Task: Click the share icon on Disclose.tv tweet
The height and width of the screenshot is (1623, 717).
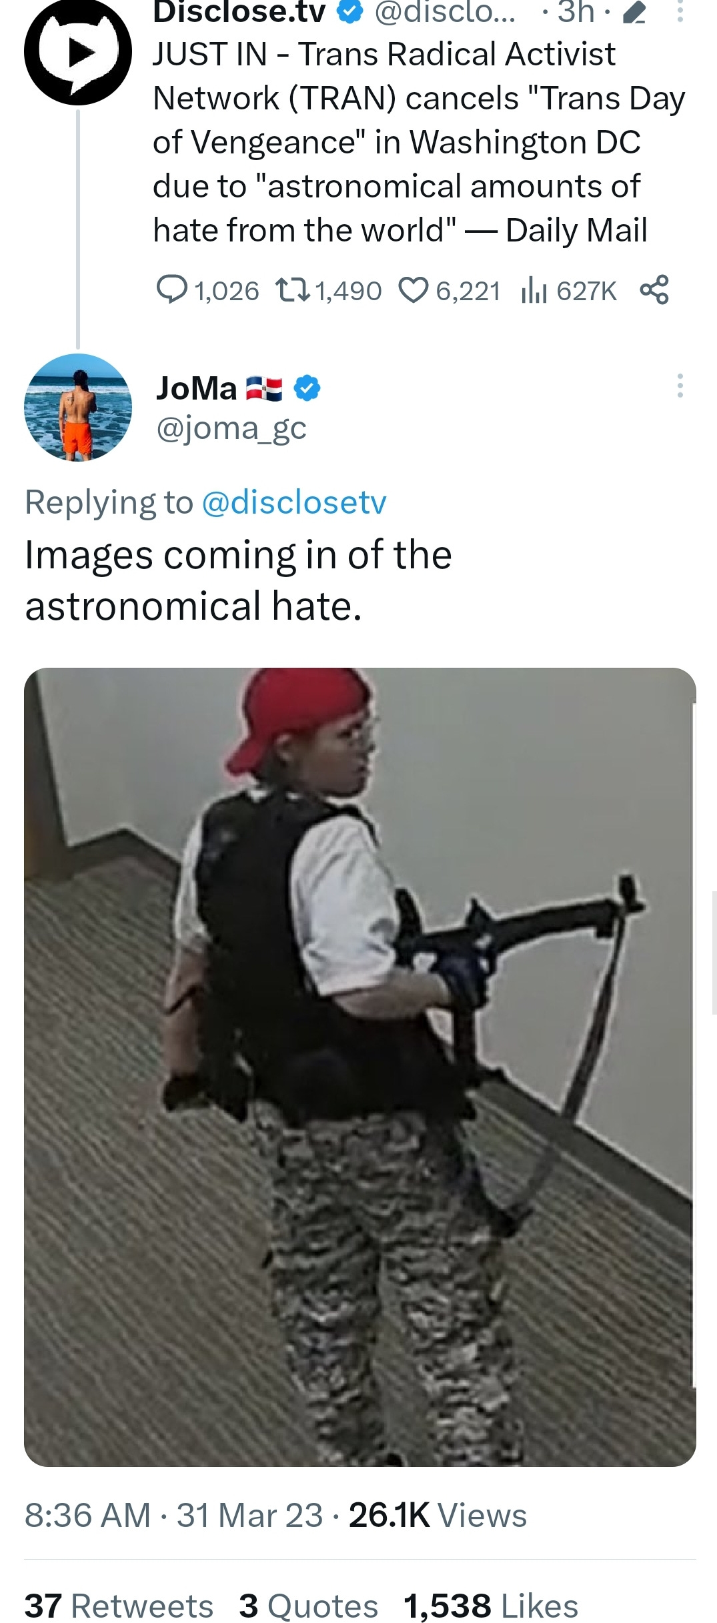Action: point(654,290)
